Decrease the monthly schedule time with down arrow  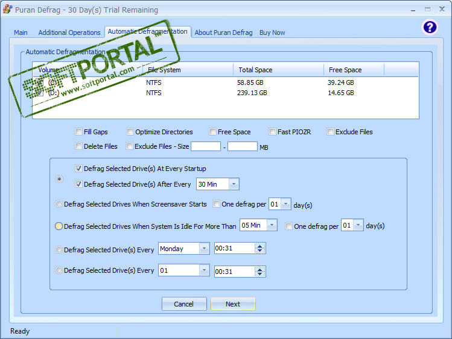[x=259, y=274]
